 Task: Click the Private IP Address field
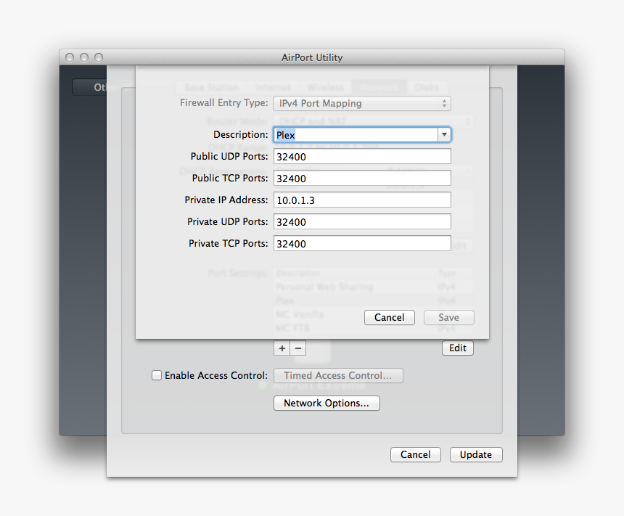pos(362,200)
